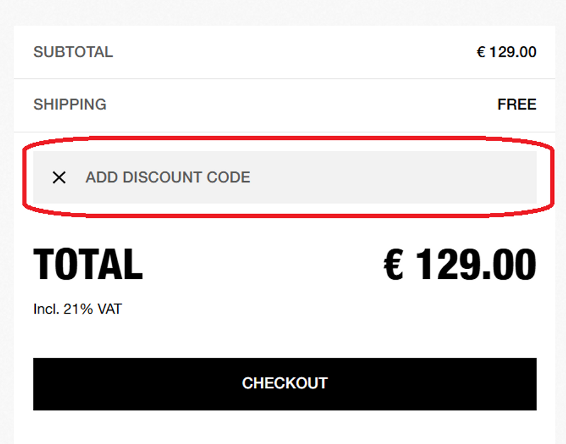Screen dimensions: 566x444
Task: Click the SHIPPING label
Action: (x=70, y=105)
